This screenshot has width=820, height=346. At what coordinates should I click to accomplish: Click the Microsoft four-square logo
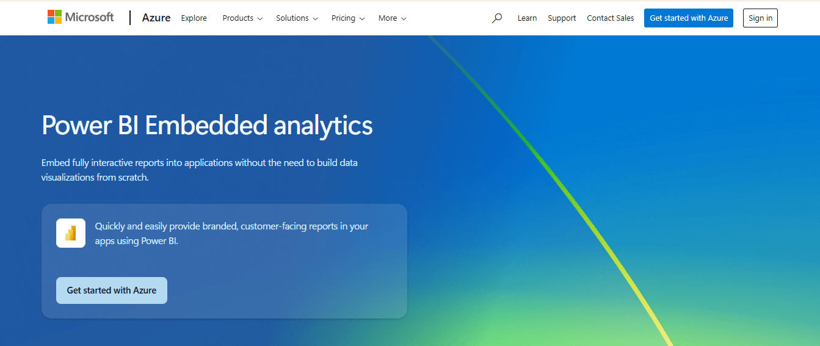[55, 17]
